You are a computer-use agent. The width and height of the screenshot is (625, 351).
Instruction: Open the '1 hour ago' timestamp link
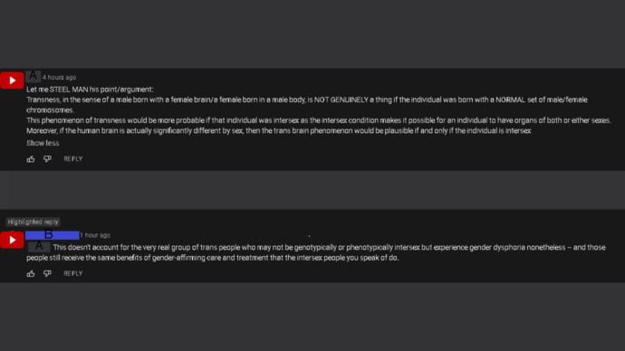pos(95,235)
